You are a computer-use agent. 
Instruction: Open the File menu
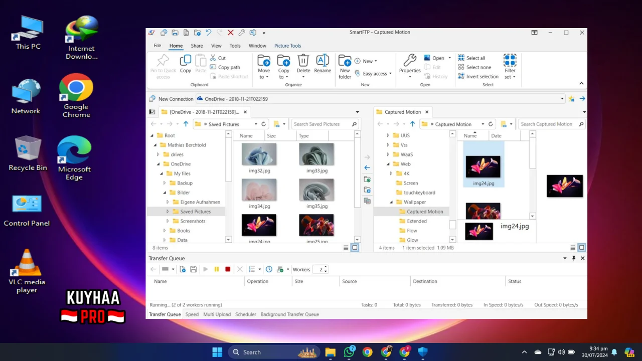pyautogui.click(x=157, y=46)
